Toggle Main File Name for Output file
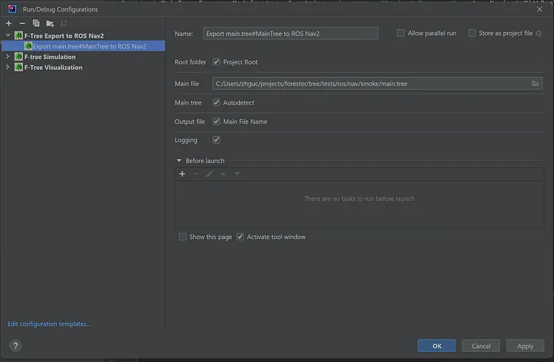The width and height of the screenshot is (554, 362). coord(216,121)
